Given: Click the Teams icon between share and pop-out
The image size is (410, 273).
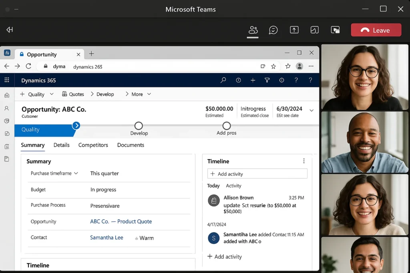Looking at the screenshot, I should pyautogui.click(x=315, y=30).
